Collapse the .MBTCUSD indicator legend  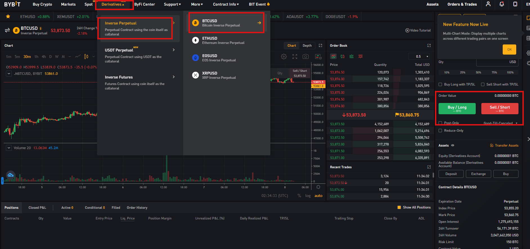point(9,73)
